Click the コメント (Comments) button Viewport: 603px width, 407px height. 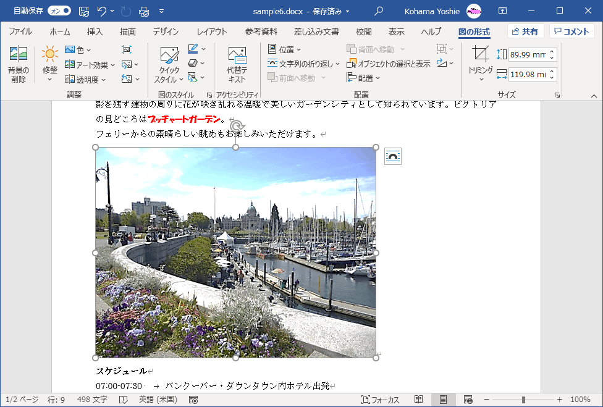coord(571,32)
